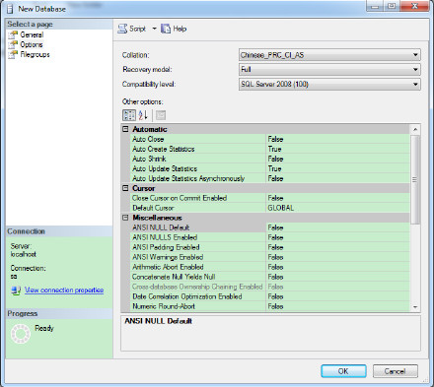Click the Options page icon

pyautogui.click(x=13, y=44)
